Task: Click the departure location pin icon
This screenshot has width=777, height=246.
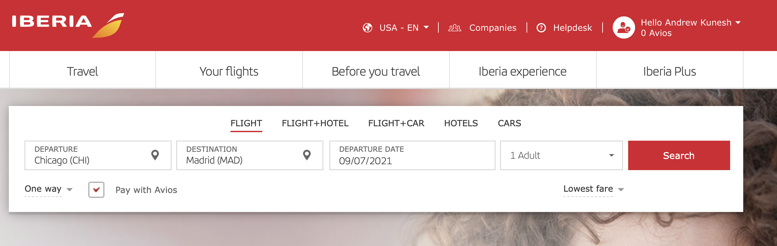Action: coord(155,154)
